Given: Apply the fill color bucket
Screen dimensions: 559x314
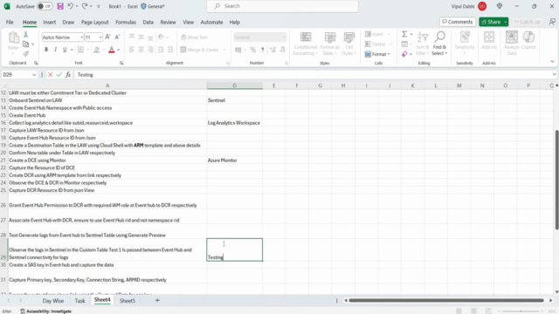Looking at the screenshot, I should pos(97,50).
